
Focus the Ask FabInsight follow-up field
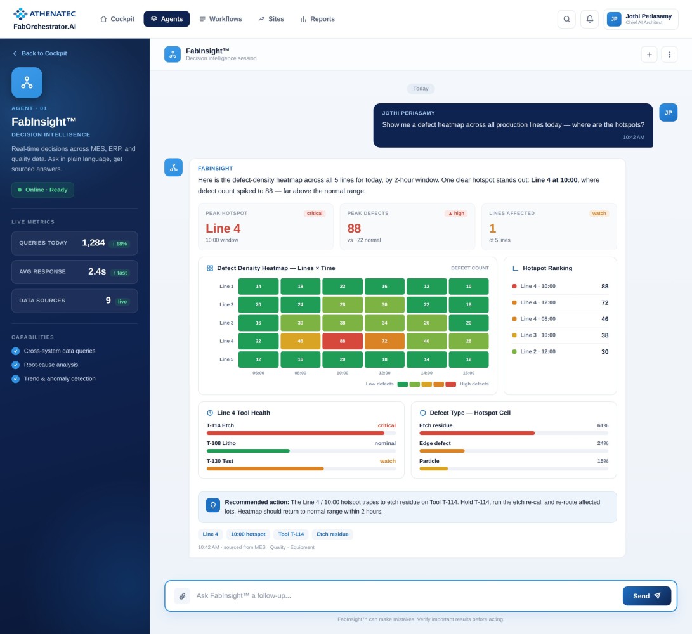point(406,596)
